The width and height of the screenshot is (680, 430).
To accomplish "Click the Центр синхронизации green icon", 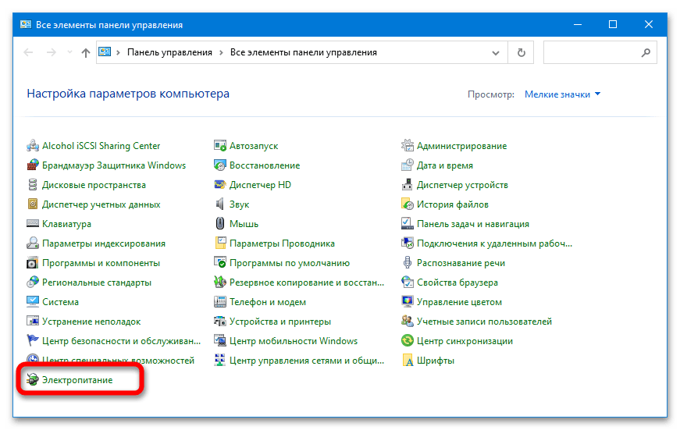I will point(408,341).
